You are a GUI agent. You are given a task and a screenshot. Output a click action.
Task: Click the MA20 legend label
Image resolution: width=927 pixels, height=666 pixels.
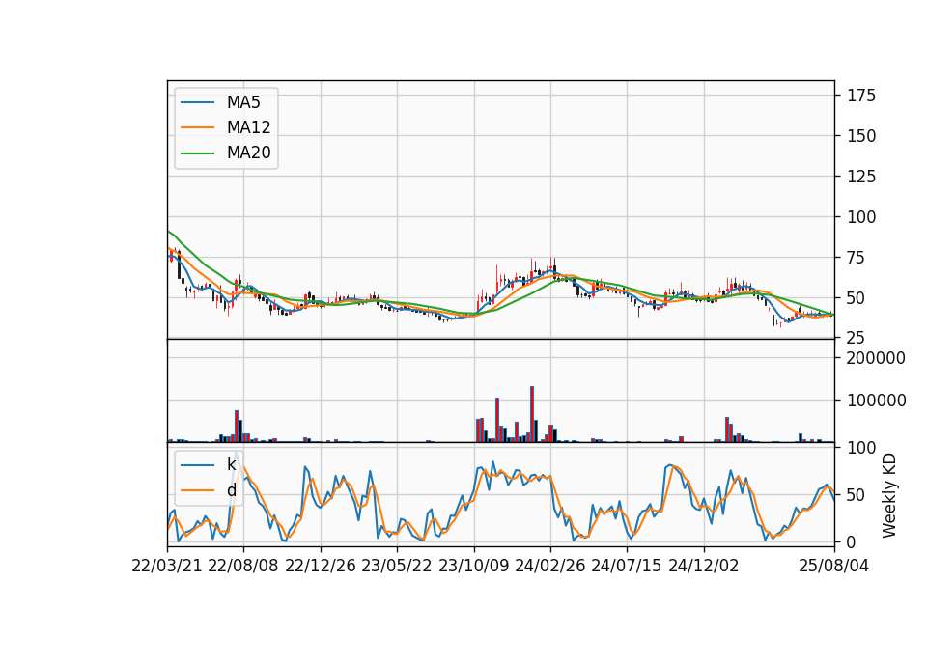(248, 153)
